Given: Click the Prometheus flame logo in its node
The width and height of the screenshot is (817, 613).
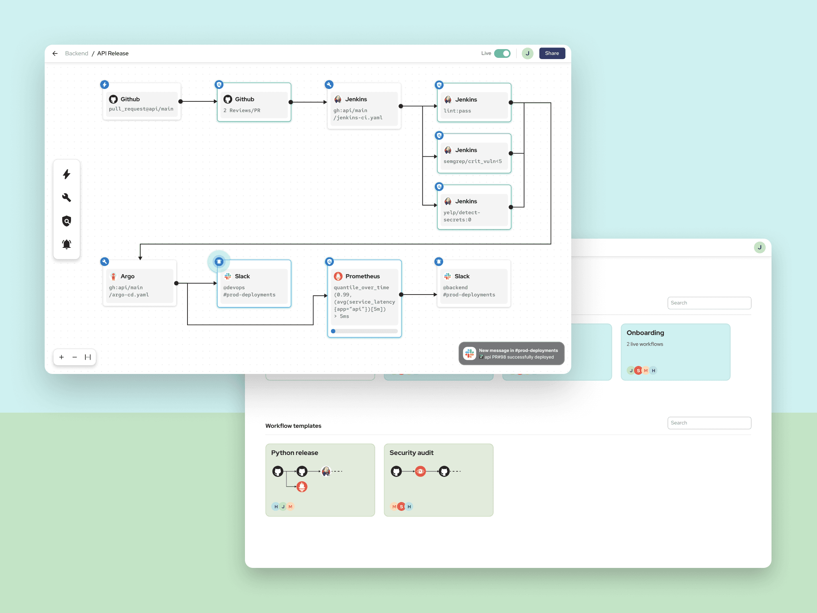Looking at the screenshot, I should tap(338, 276).
